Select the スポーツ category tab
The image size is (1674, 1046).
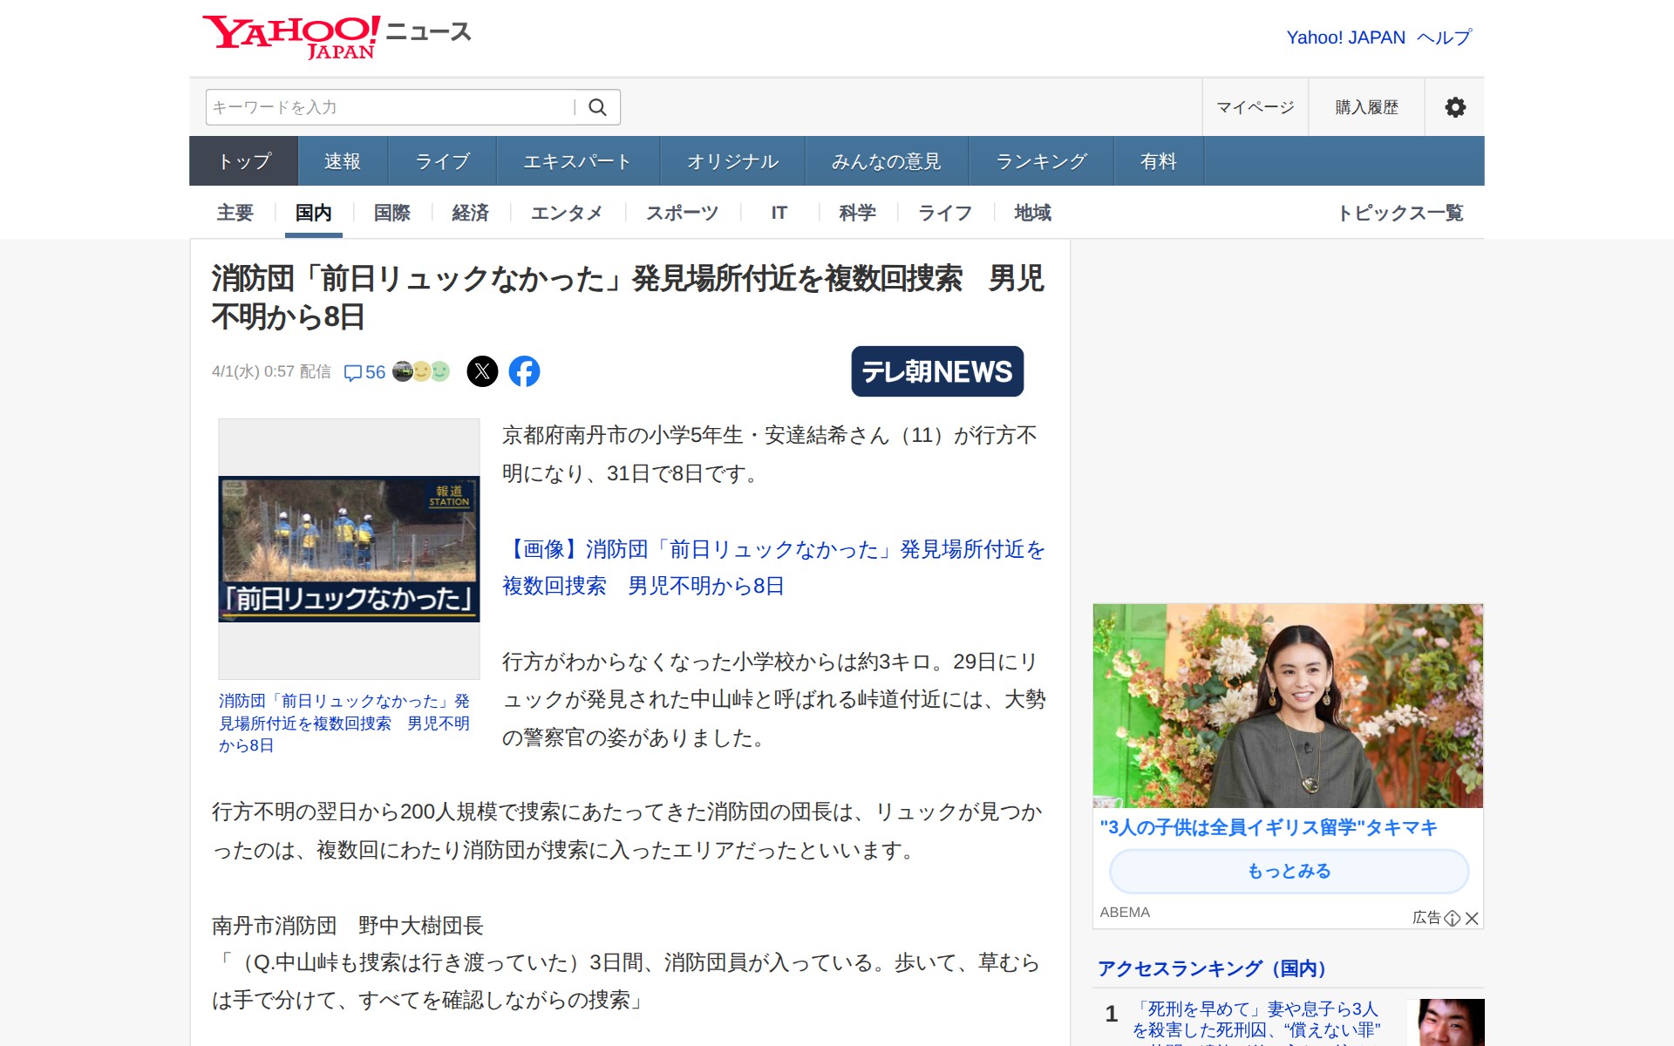coord(682,213)
